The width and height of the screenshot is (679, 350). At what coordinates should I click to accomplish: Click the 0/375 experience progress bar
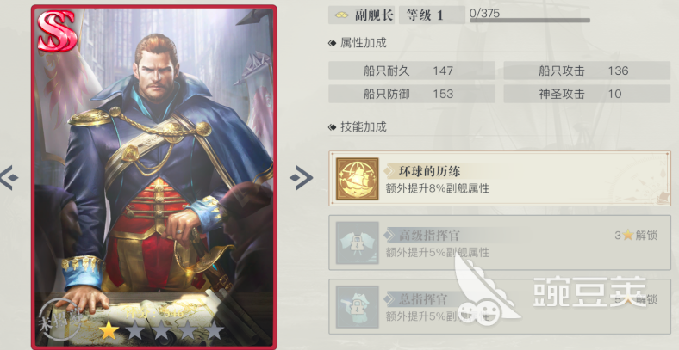point(530,20)
